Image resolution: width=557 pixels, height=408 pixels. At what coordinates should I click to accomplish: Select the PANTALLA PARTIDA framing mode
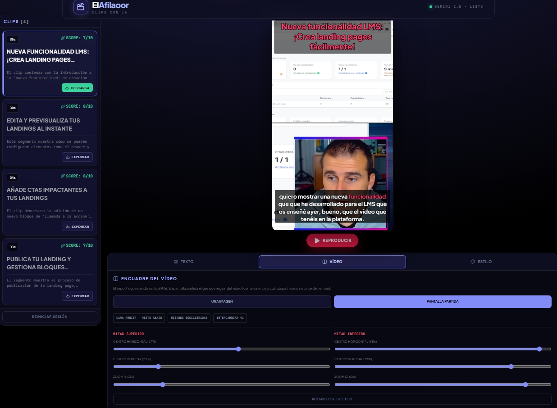click(x=443, y=302)
